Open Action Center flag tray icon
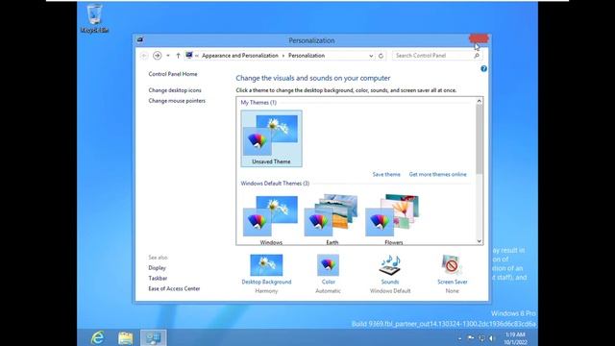This screenshot has height=346, width=615. (x=471, y=337)
